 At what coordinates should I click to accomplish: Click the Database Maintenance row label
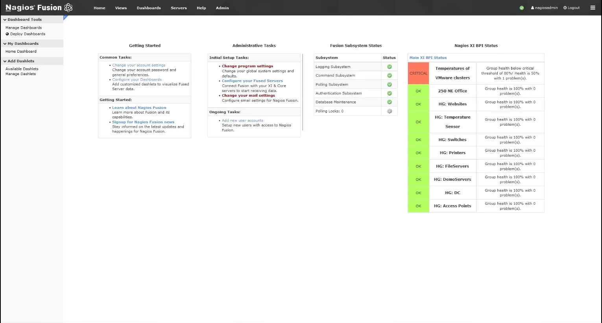tap(336, 102)
